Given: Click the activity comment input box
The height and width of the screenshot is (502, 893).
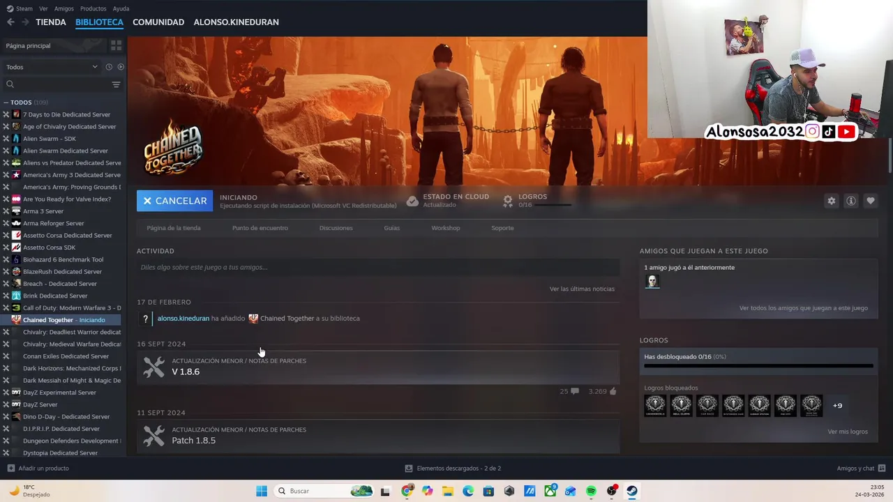Looking at the screenshot, I should [x=378, y=267].
